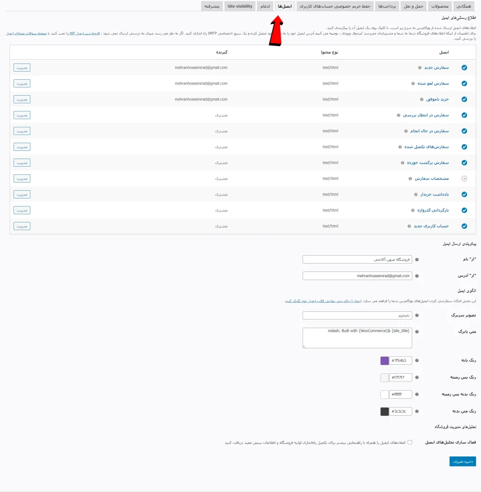This screenshot has height=492, width=481.
Task: Click help icon beside سفارش جدید email
Action: click(420, 68)
